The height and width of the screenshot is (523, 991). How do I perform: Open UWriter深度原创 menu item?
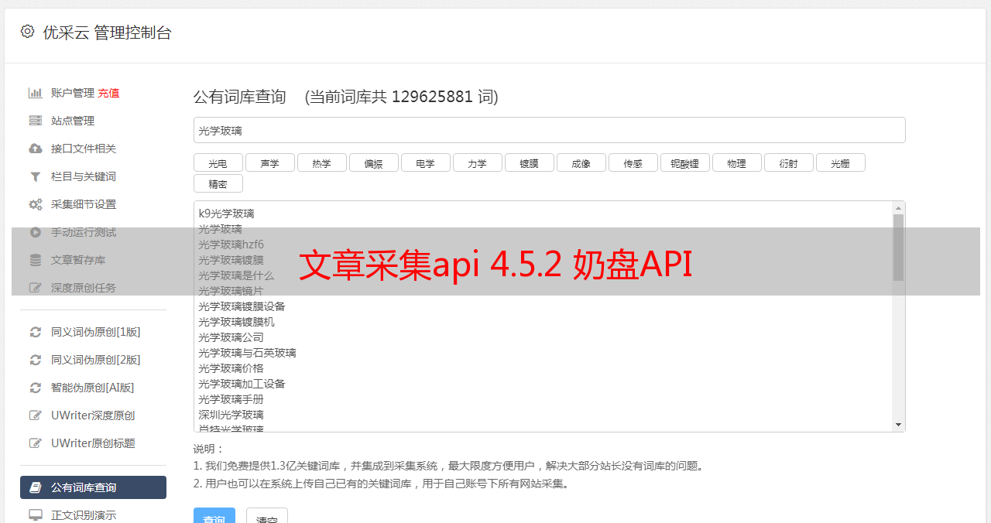[93, 415]
